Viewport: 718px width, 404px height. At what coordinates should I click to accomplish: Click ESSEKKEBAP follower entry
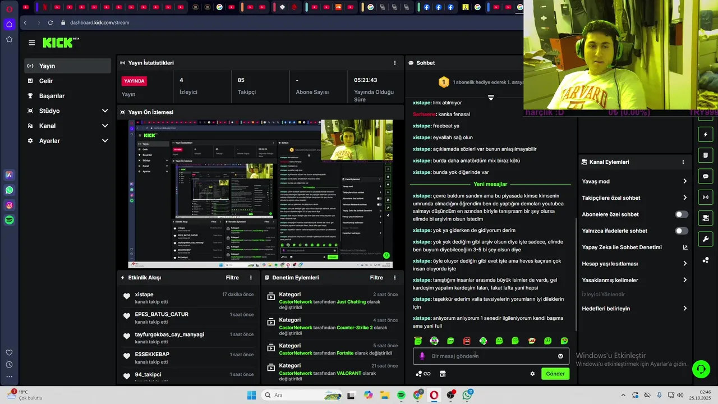point(152,355)
